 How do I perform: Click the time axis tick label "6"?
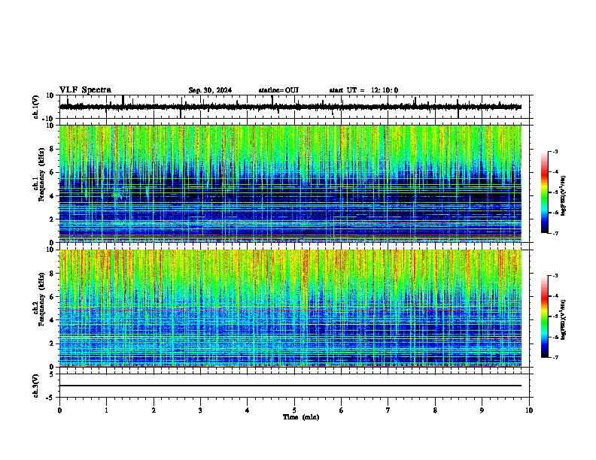[342, 410]
